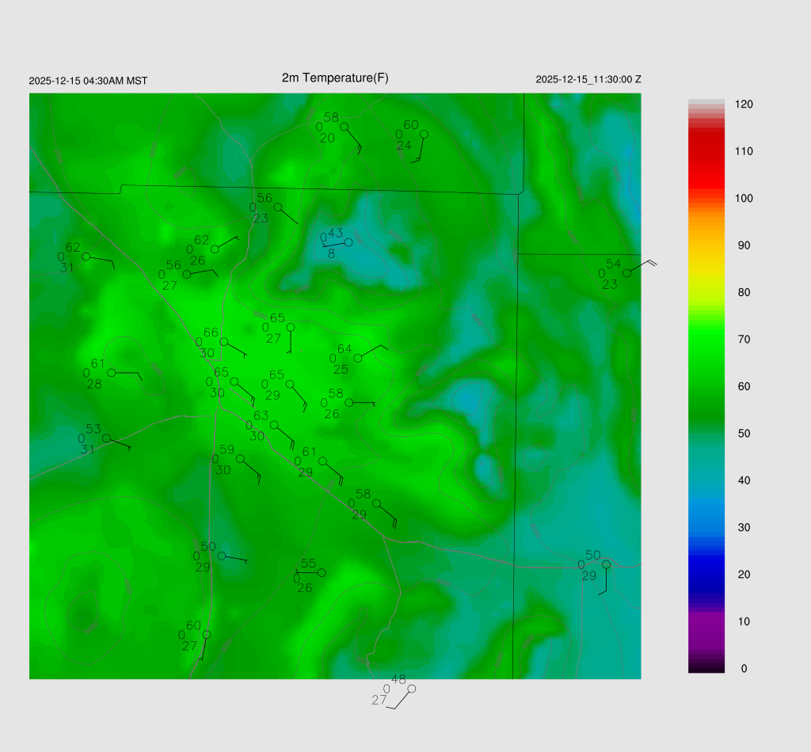
Task: Click the station with 60 temperature, 24 dewpoint
Action: point(424,135)
